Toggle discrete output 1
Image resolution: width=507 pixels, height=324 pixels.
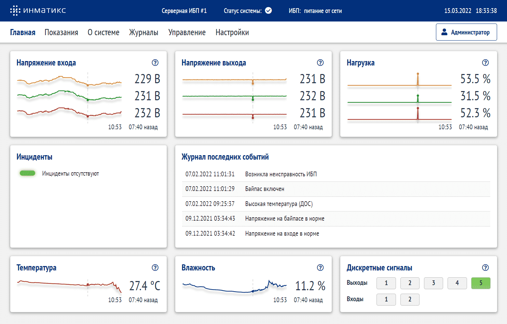click(x=386, y=283)
